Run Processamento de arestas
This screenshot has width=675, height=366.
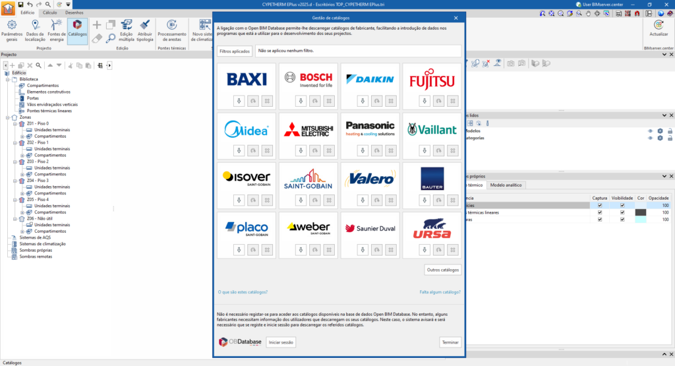point(172,30)
